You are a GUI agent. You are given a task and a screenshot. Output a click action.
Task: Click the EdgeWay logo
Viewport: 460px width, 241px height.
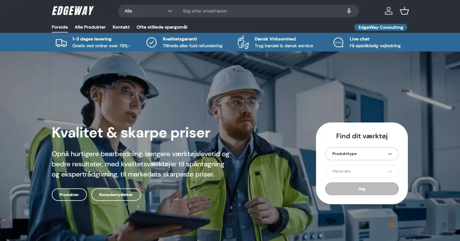73,11
